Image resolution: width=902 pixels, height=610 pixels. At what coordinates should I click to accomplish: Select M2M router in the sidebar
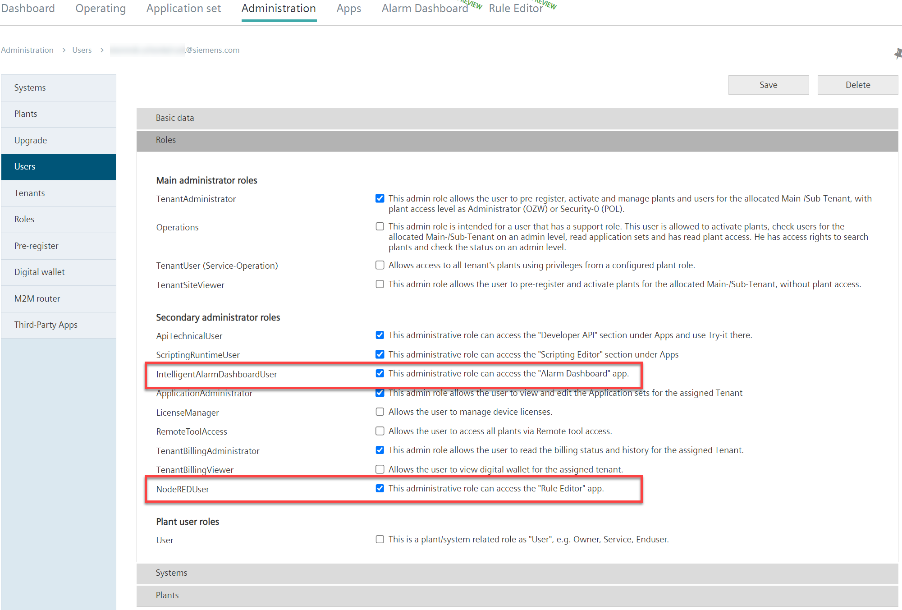coord(59,299)
